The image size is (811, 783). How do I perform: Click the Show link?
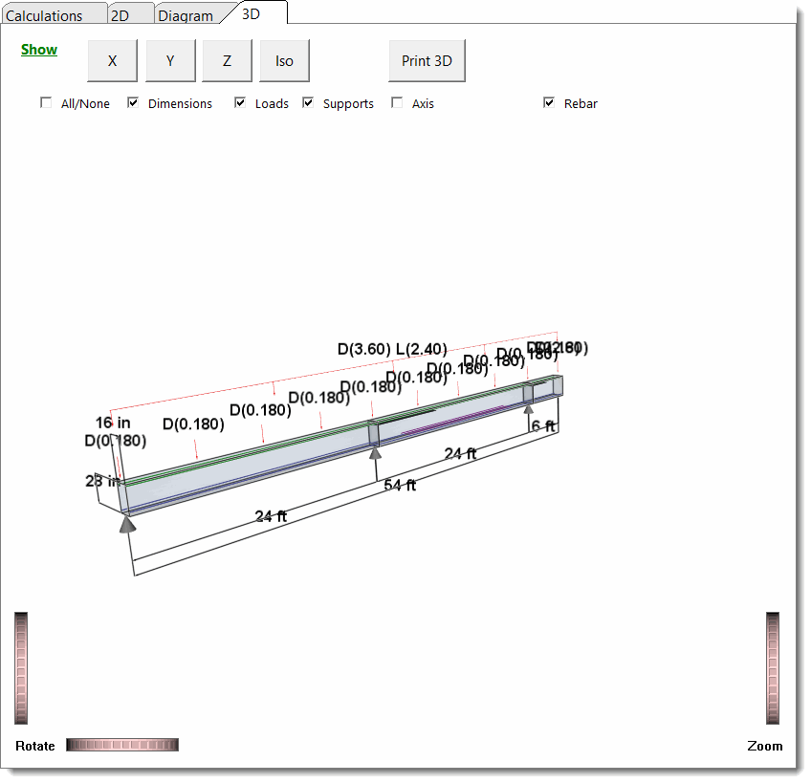[38, 49]
